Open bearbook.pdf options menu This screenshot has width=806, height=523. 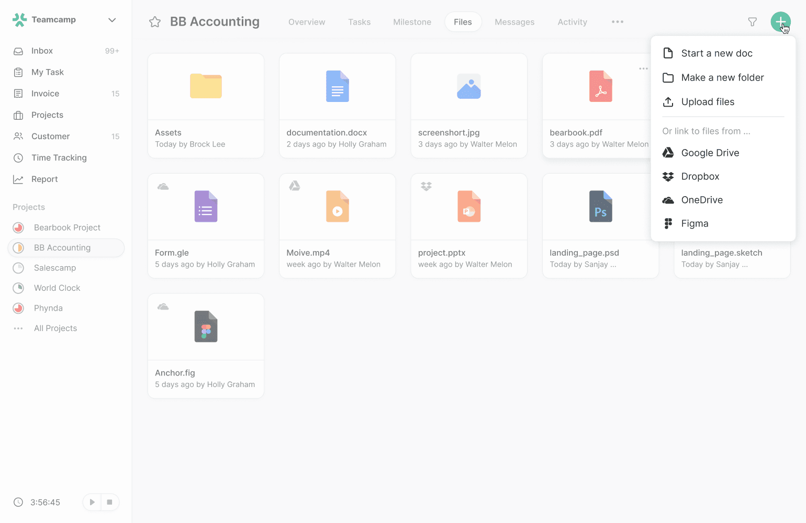click(643, 69)
